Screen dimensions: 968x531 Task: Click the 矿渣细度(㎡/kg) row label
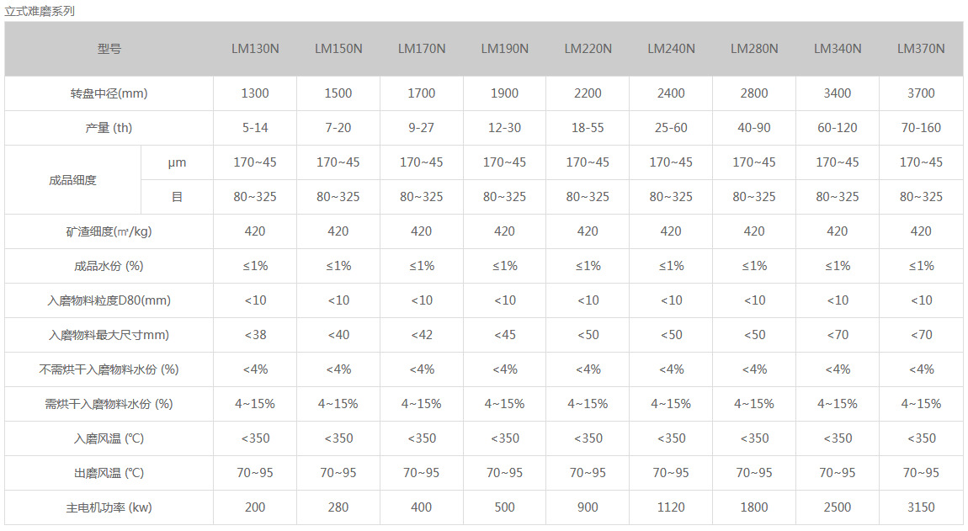click(109, 231)
